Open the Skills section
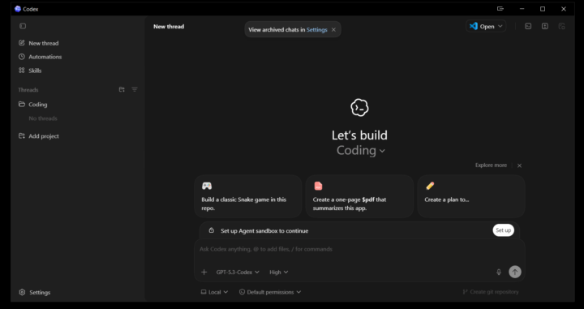 pyautogui.click(x=30, y=71)
